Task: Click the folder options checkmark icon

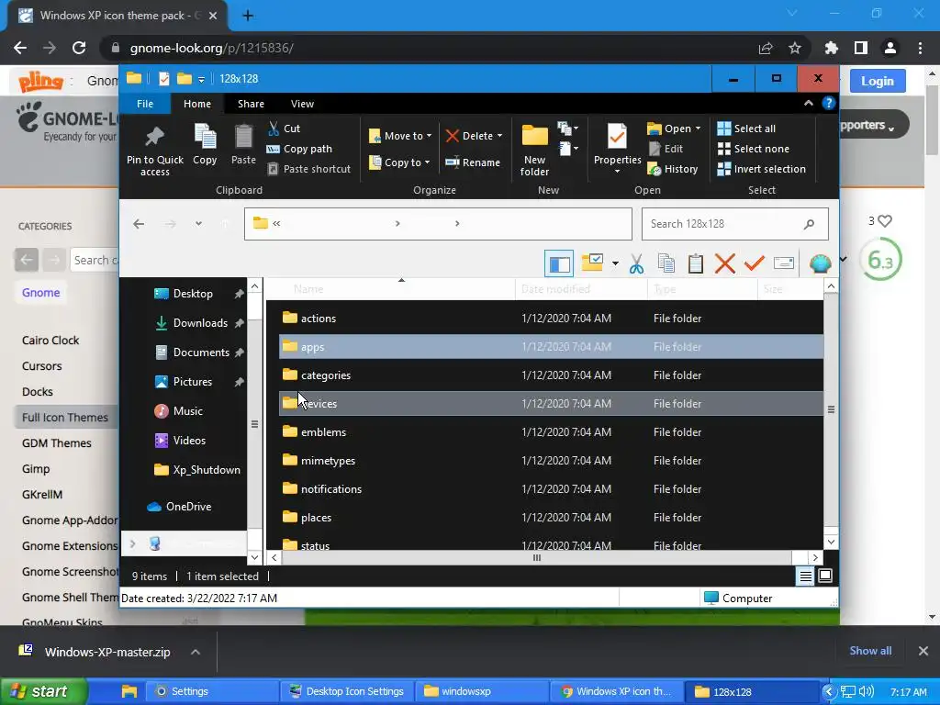Action: coord(592,263)
